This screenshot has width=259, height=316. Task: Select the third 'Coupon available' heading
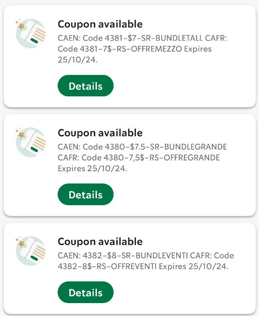tap(100, 242)
